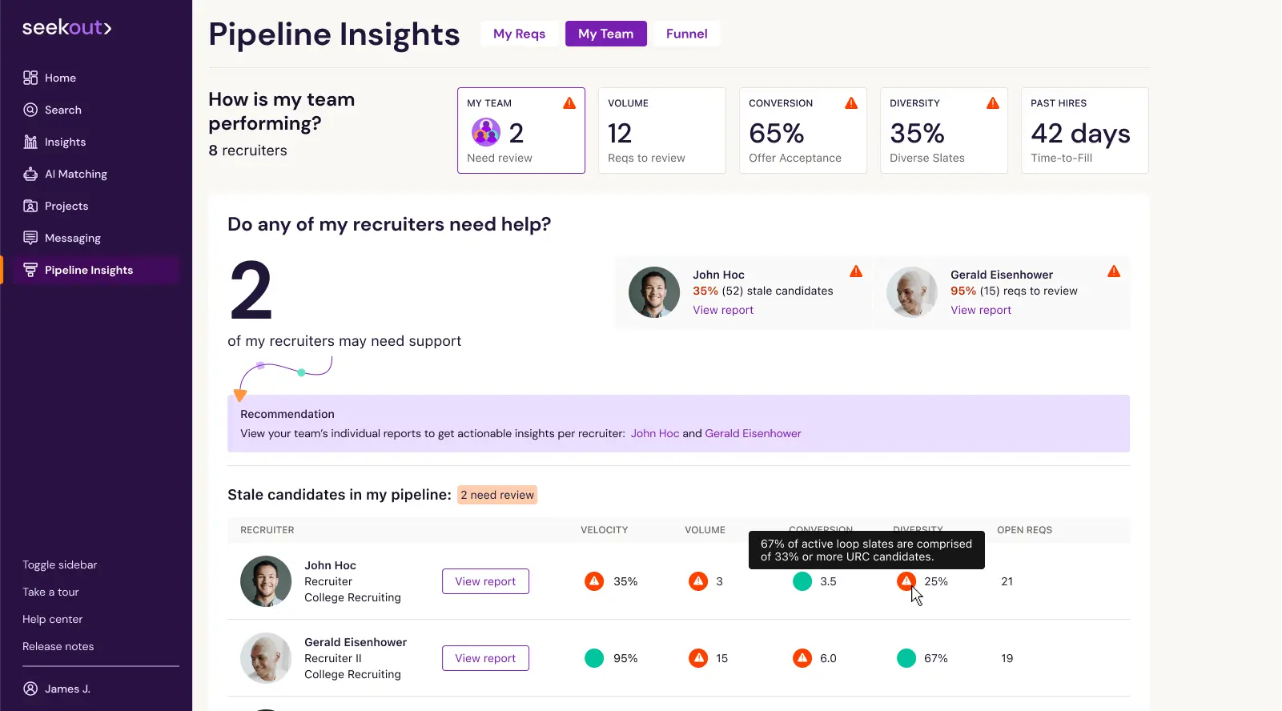The width and height of the screenshot is (1282, 711).
Task: Click the Insights chart icon
Action: click(x=30, y=142)
